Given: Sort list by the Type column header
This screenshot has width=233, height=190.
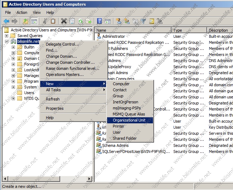Looking at the screenshot, I should (x=189, y=30).
